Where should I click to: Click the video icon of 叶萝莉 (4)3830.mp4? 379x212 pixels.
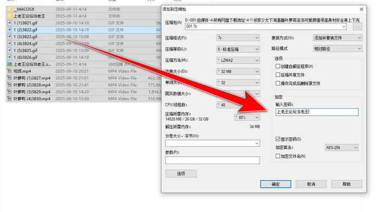pos(10,98)
